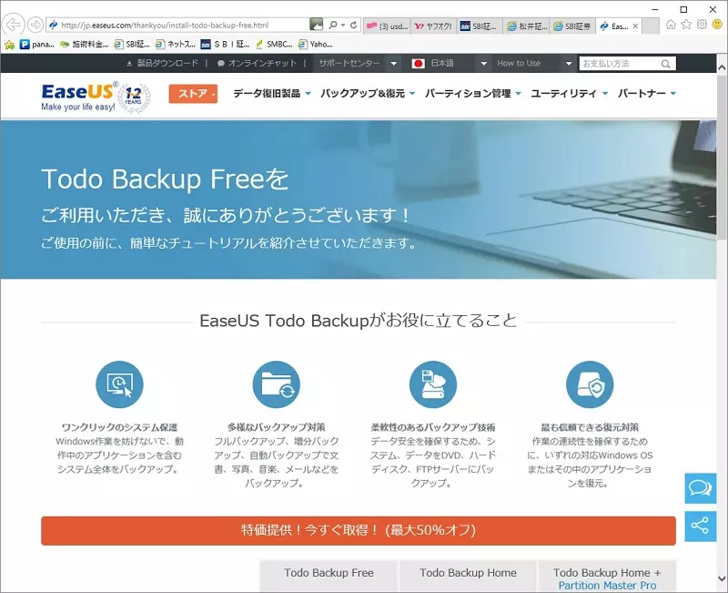Select Todo Backup Home + Partition Master Pro tab
The width and height of the screenshot is (728, 593).
click(607, 578)
